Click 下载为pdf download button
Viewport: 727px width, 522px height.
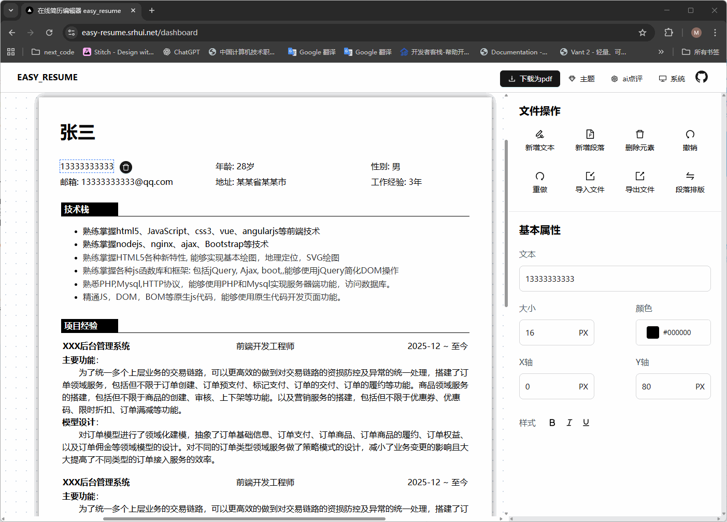click(x=530, y=79)
